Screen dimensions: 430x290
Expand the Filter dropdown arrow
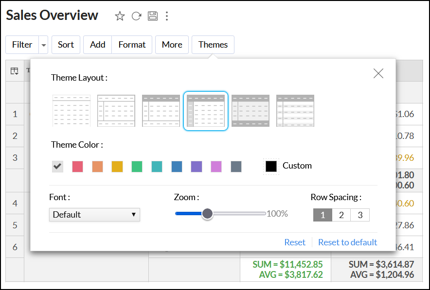coord(44,45)
